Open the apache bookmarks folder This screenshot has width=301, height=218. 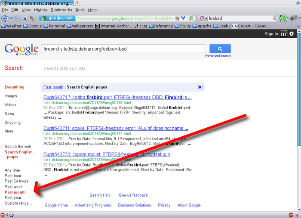202,26
